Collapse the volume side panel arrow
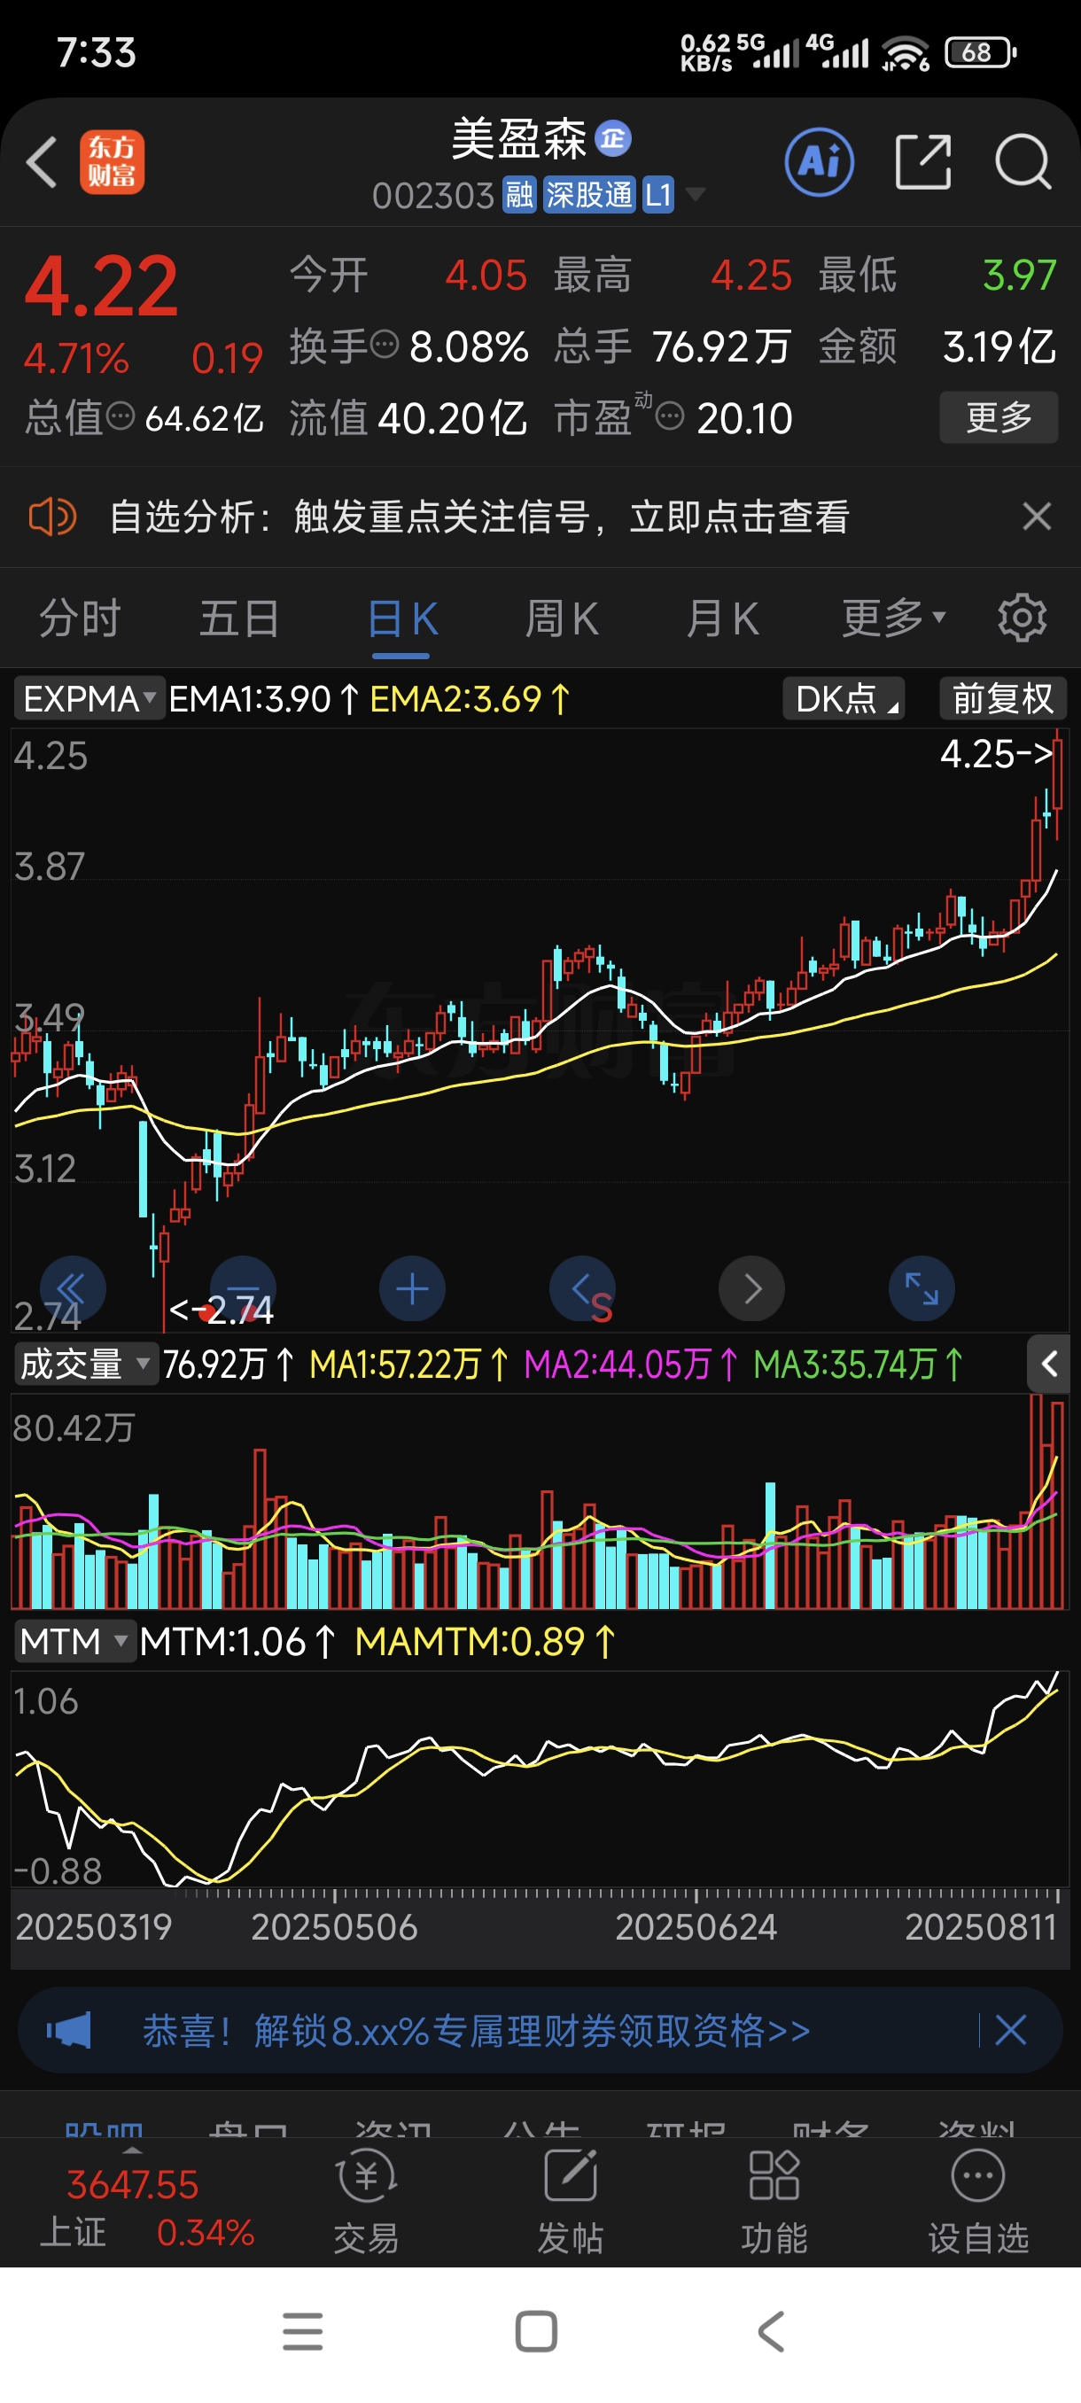The width and height of the screenshot is (1081, 2403). (x=1048, y=1365)
